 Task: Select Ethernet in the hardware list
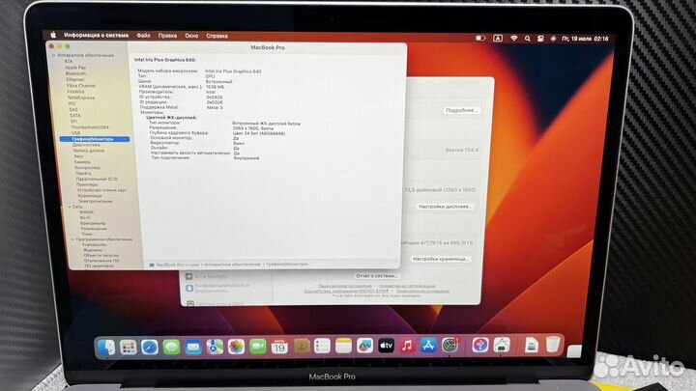pos(75,79)
